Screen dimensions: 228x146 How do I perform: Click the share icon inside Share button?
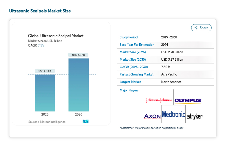pyautogui.click(x=196, y=28)
